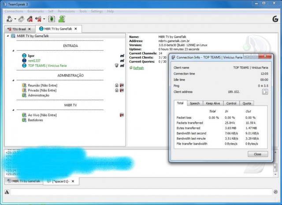Collapse the ADMINISTRAÇÃO channel group
Screen dimensions: 282x205
coord(13,80)
